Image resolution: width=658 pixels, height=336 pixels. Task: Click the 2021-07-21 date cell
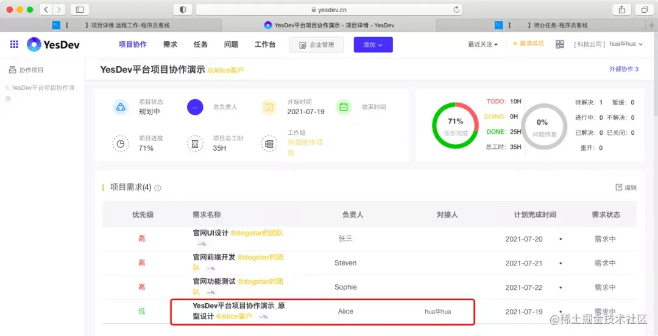pos(524,263)
